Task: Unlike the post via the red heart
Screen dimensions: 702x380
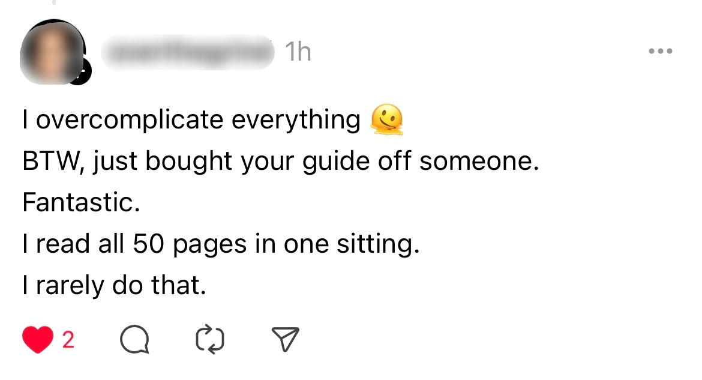Action: tap(37, 340)
